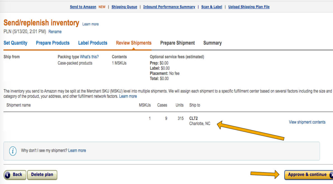Image resolution: width=333 pixels, height=184 pixels.
Task: View shipment contents for CLT2 shipment
Action: coord(307,122)
